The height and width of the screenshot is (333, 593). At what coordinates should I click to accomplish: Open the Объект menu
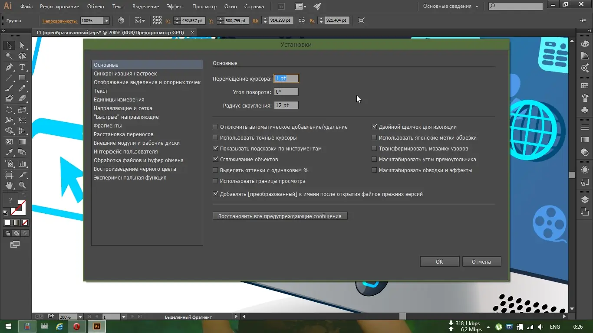(x=96, y=7)
